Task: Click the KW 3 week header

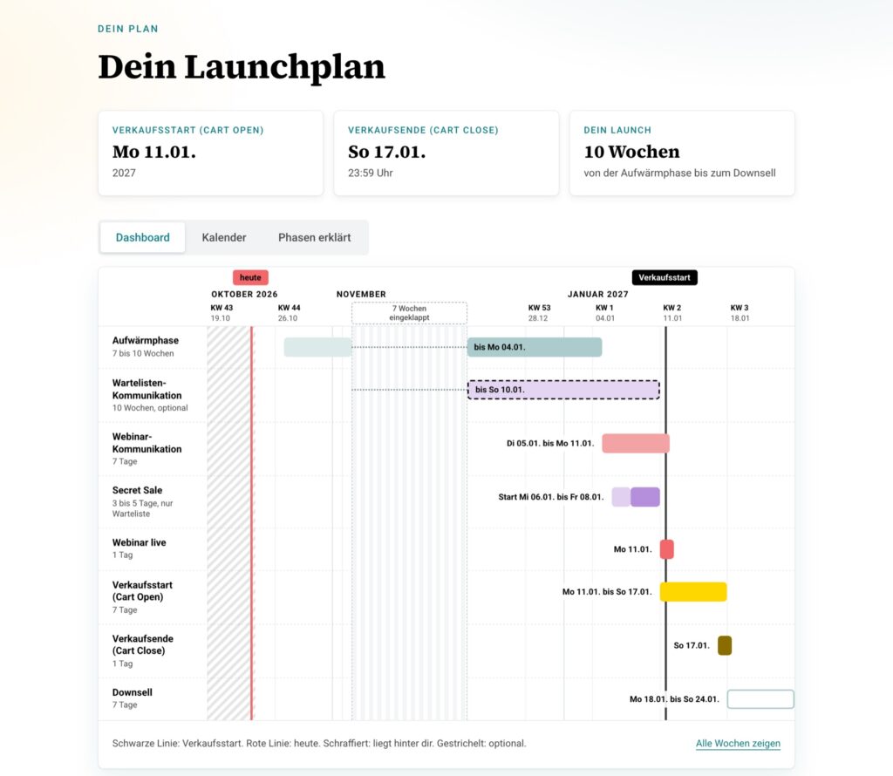Action: (x=740, y=312)
